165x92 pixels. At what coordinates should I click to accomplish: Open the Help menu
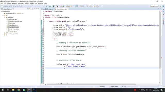pyautogui.click(x=45, y=4)
